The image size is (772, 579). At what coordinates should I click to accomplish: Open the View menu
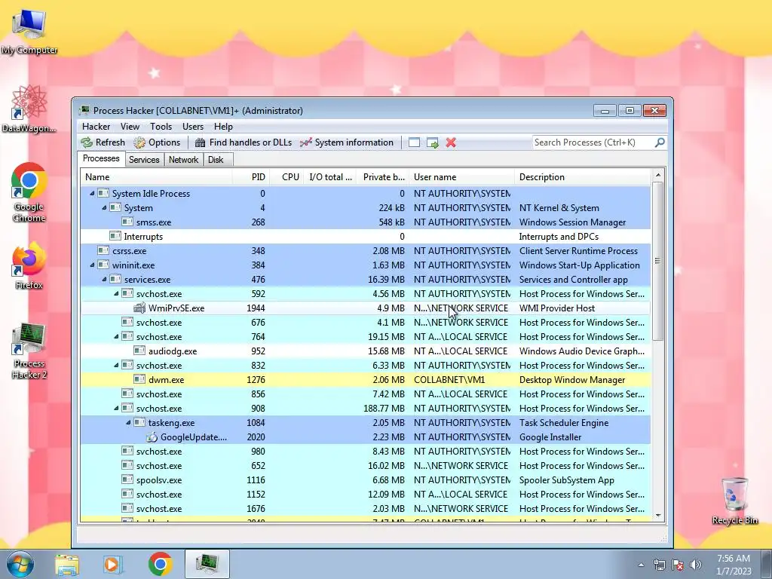pyautogui.click(x=130, y=127)
